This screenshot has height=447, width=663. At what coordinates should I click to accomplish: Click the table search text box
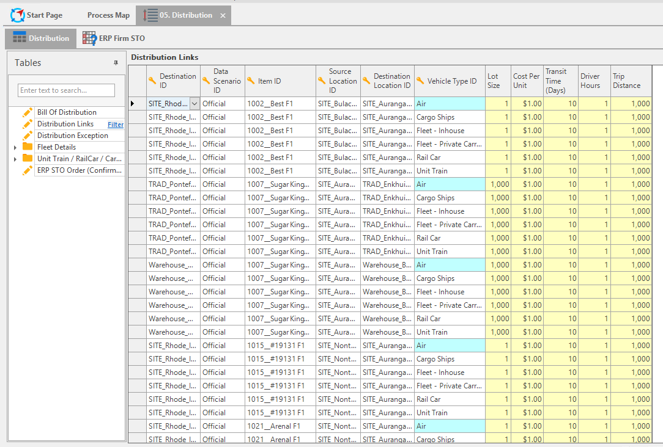tap(67, 90)
